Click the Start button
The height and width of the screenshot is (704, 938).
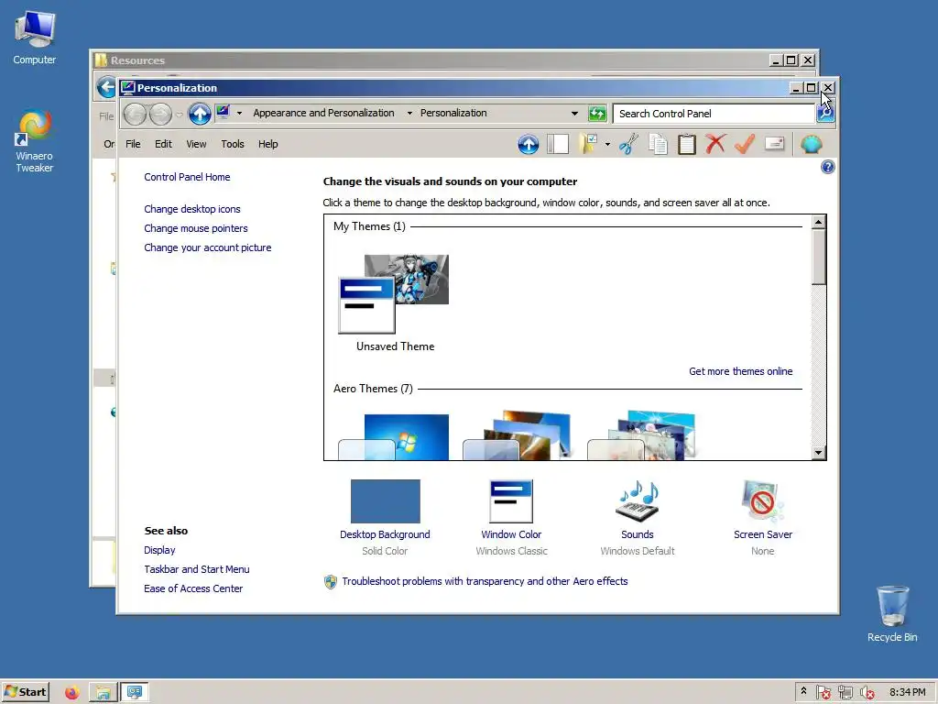coord(25,693)
